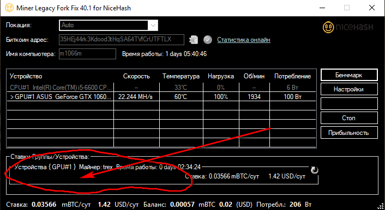Click the status bar 0.03566 rate value
The image size is (385, 210).
pos(44,205)
